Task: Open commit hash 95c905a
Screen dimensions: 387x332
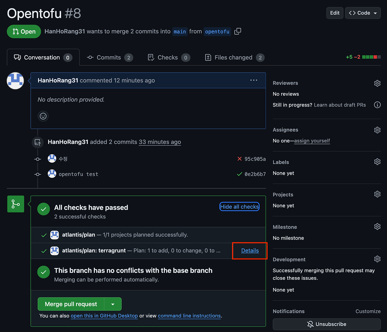Action: (255, 159)
